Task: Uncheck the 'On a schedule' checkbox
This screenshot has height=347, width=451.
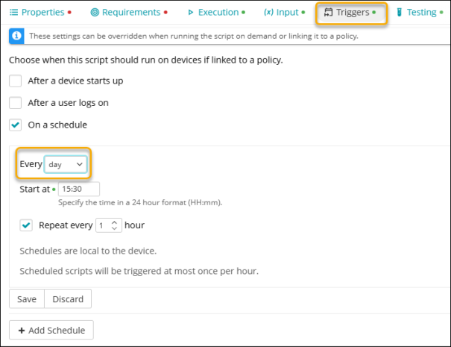Action: pyautogui.click(x=15, y=125)
